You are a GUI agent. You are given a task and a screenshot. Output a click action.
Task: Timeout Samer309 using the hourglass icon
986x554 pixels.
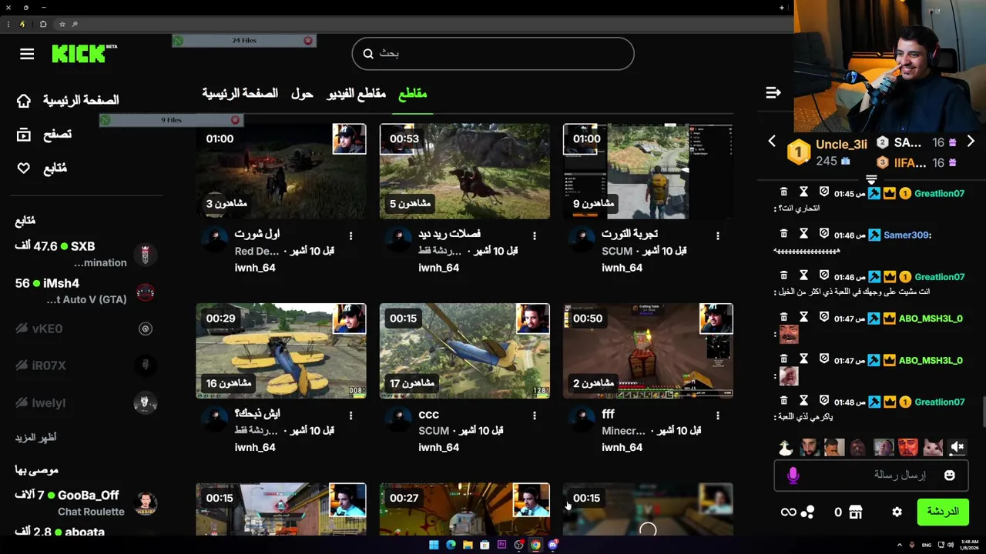coord(803,233)
